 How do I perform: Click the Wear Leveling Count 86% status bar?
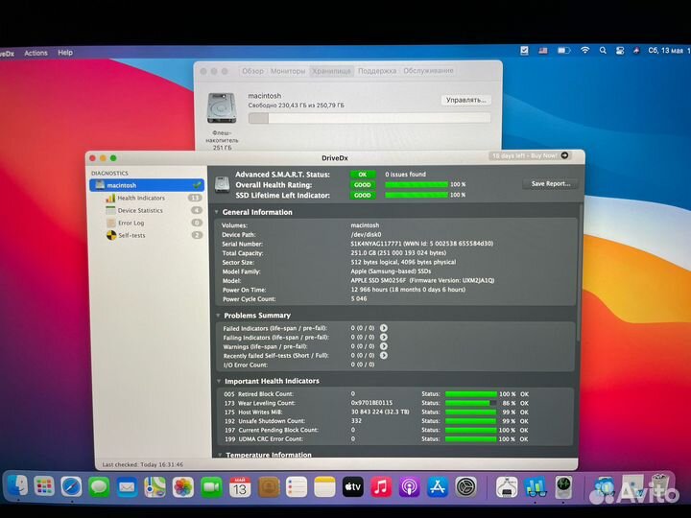pos(471,403)
